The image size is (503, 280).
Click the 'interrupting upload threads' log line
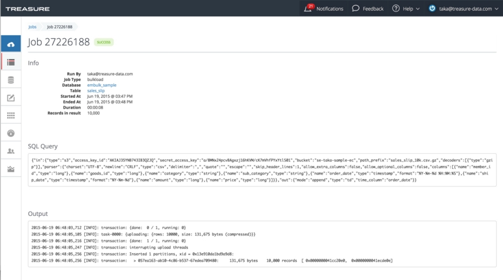[109, 247]
